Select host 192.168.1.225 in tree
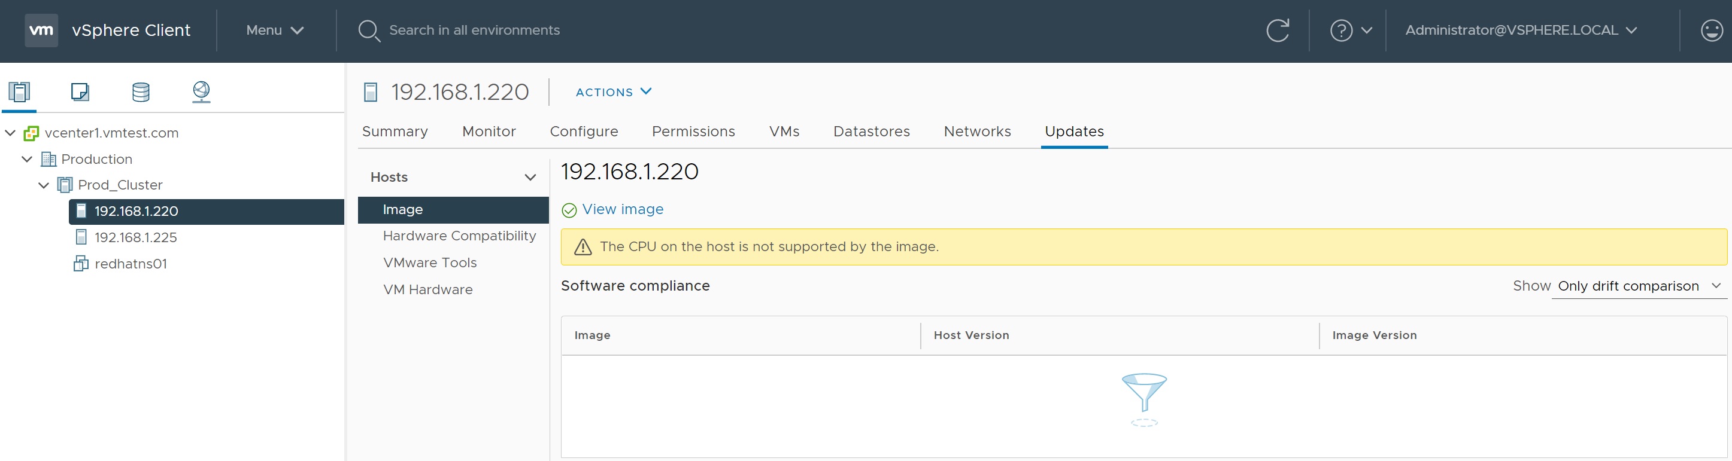Image resolution: width=1732 pixels, height=461 pixels. 135,237
